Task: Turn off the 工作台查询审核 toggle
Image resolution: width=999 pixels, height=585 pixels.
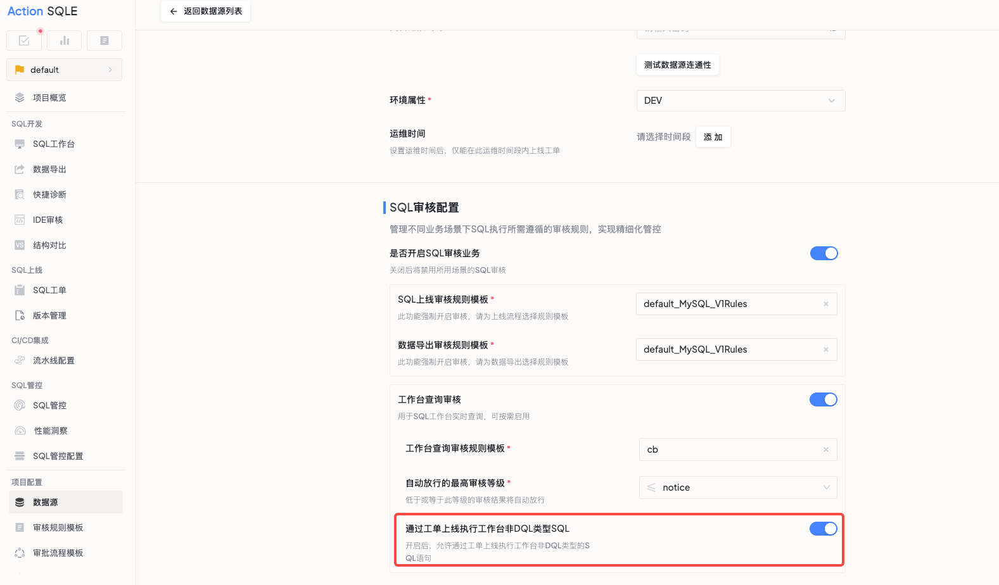Action: [x=823, y=399]
